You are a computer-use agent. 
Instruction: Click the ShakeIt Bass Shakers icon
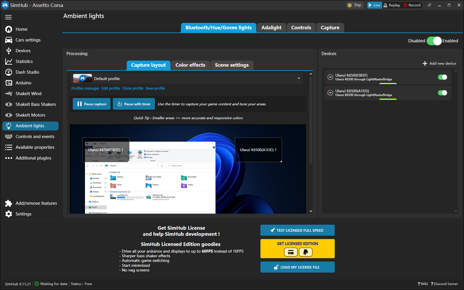[x=9, y=104]
